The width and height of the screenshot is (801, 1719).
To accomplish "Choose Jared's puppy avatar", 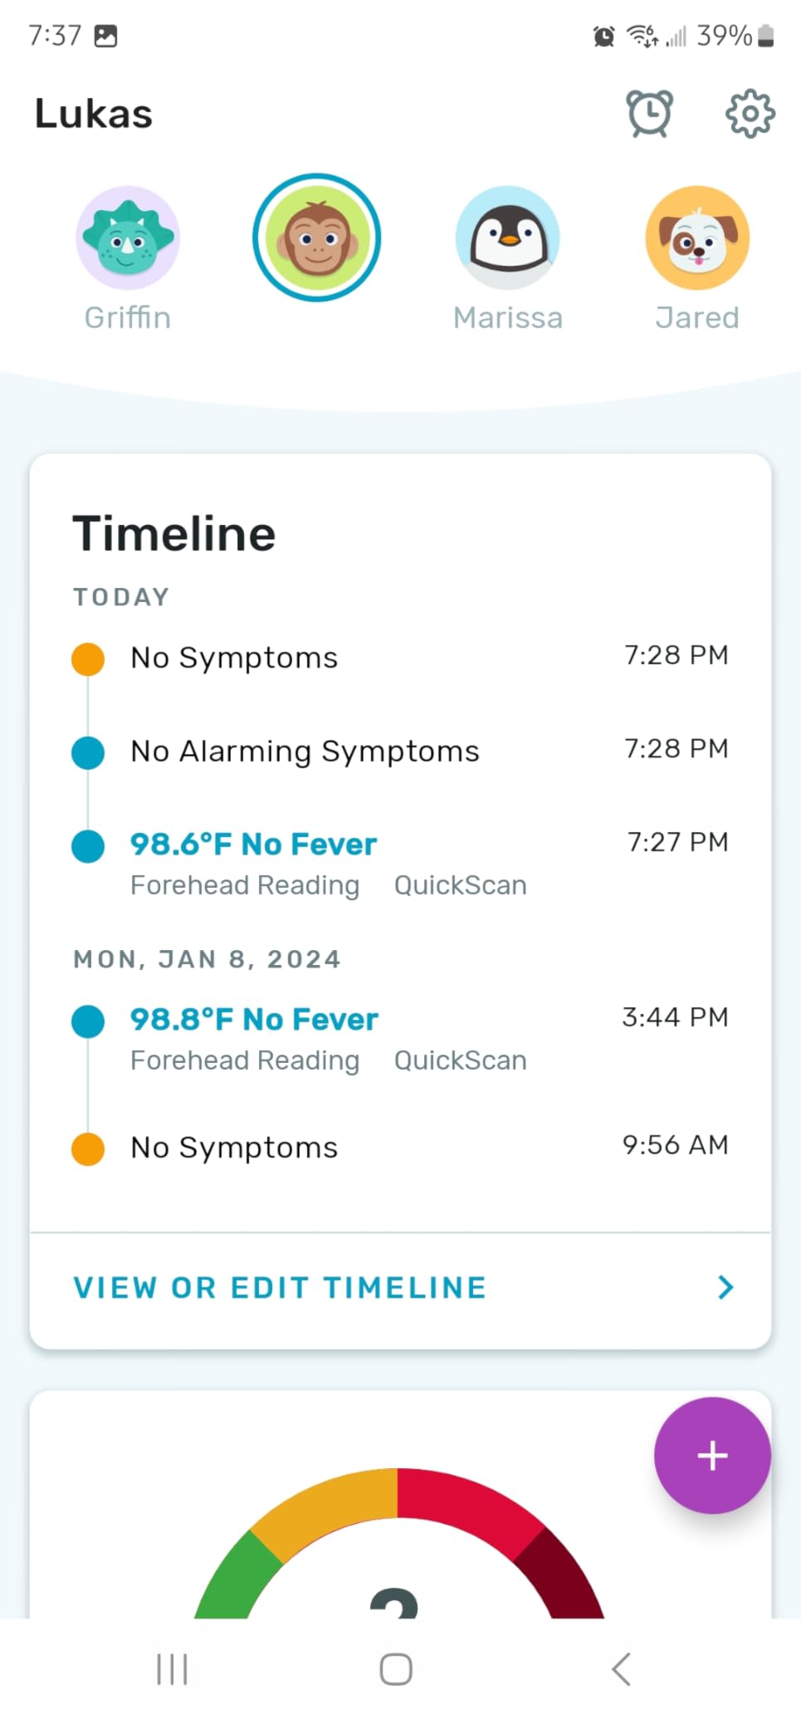I will 697,238.
